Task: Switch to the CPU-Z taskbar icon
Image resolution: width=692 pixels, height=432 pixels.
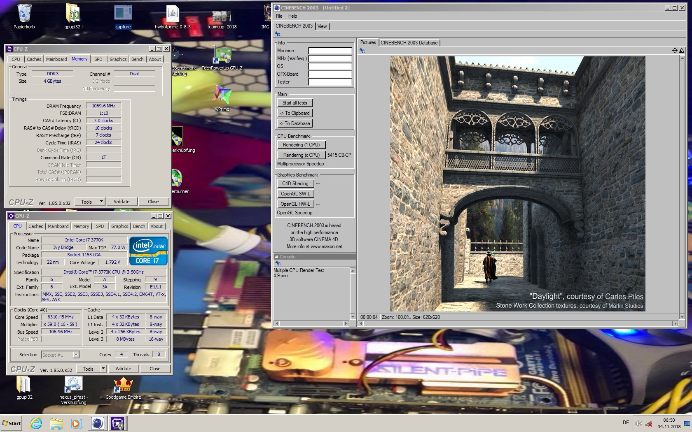Action: (117, 423)
